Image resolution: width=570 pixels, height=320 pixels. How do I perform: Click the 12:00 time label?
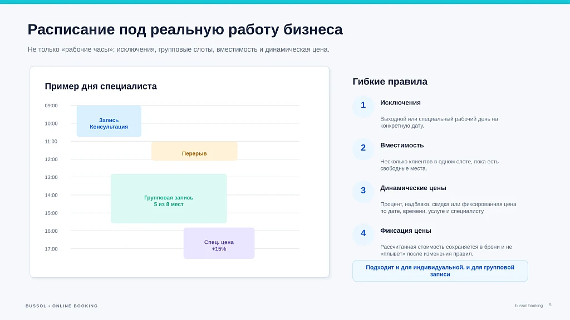pos(51,159)
